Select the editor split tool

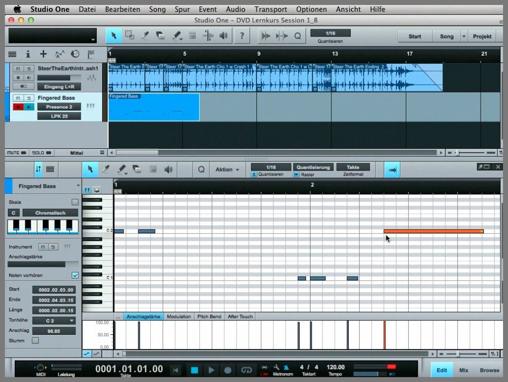pos(106,170)
